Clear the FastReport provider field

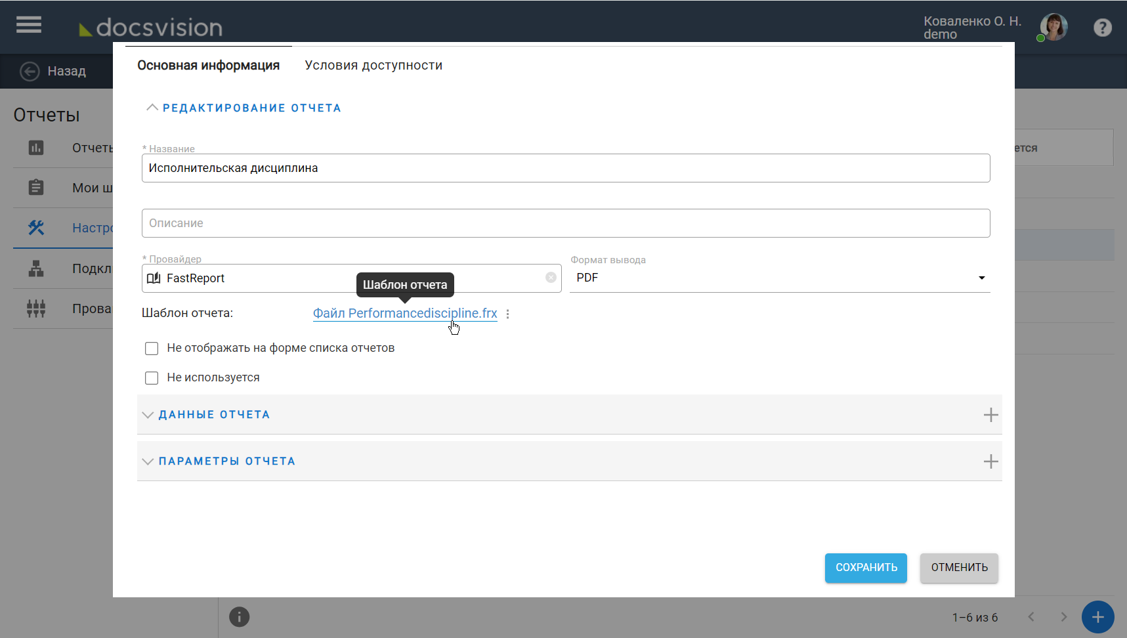551,278
